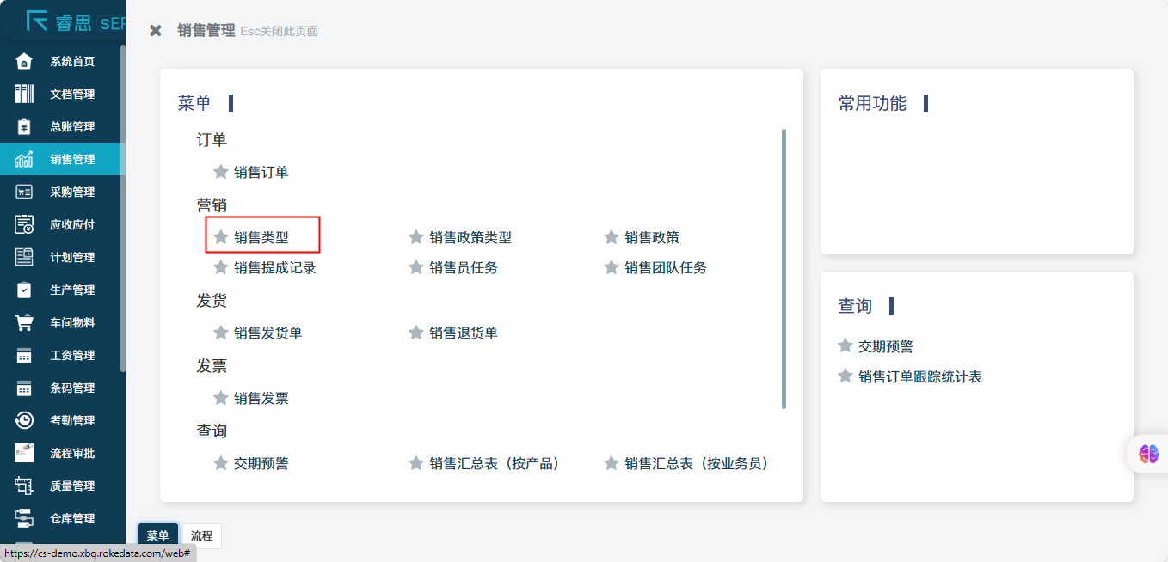
Task: Open 销售汇总表（按产品） report
Action: (x=495, y=463)
